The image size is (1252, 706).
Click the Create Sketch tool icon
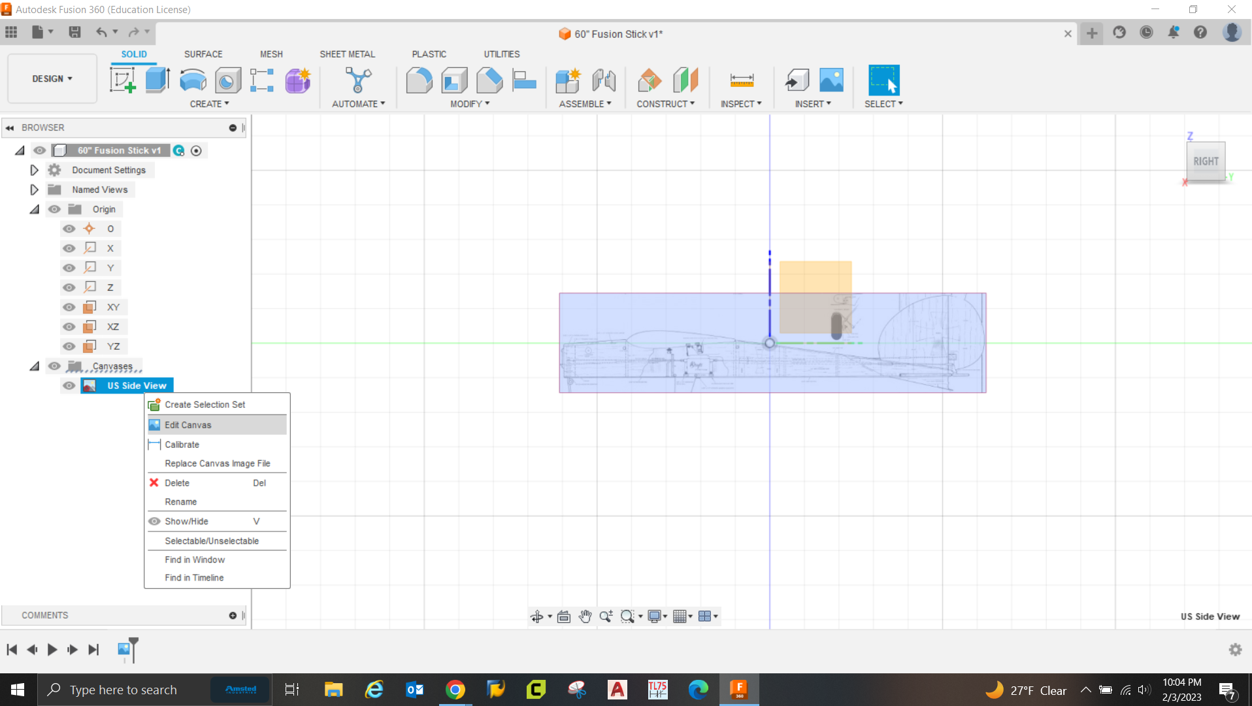[122, 80]
